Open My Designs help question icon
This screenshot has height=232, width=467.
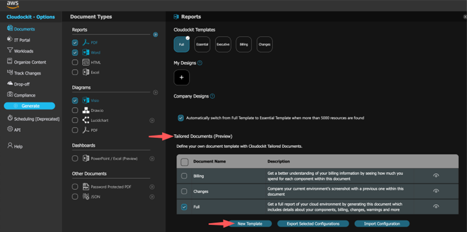(200, 63)
